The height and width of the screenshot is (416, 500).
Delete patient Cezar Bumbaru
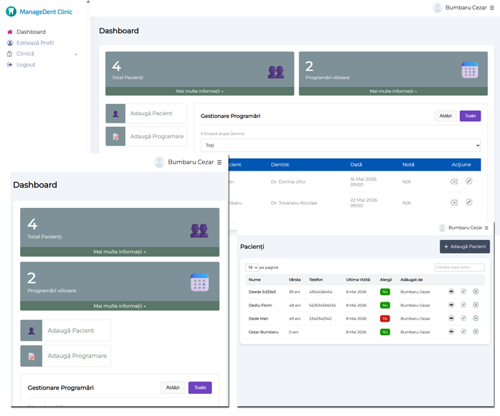[476, 331]
